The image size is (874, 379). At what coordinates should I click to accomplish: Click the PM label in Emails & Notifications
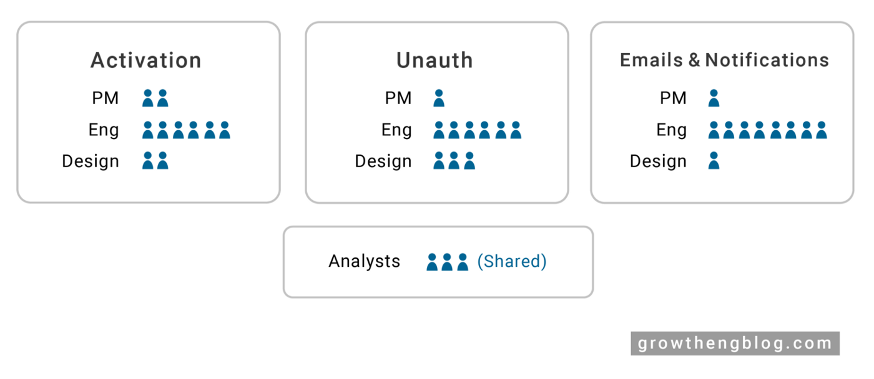pos(673,98)
